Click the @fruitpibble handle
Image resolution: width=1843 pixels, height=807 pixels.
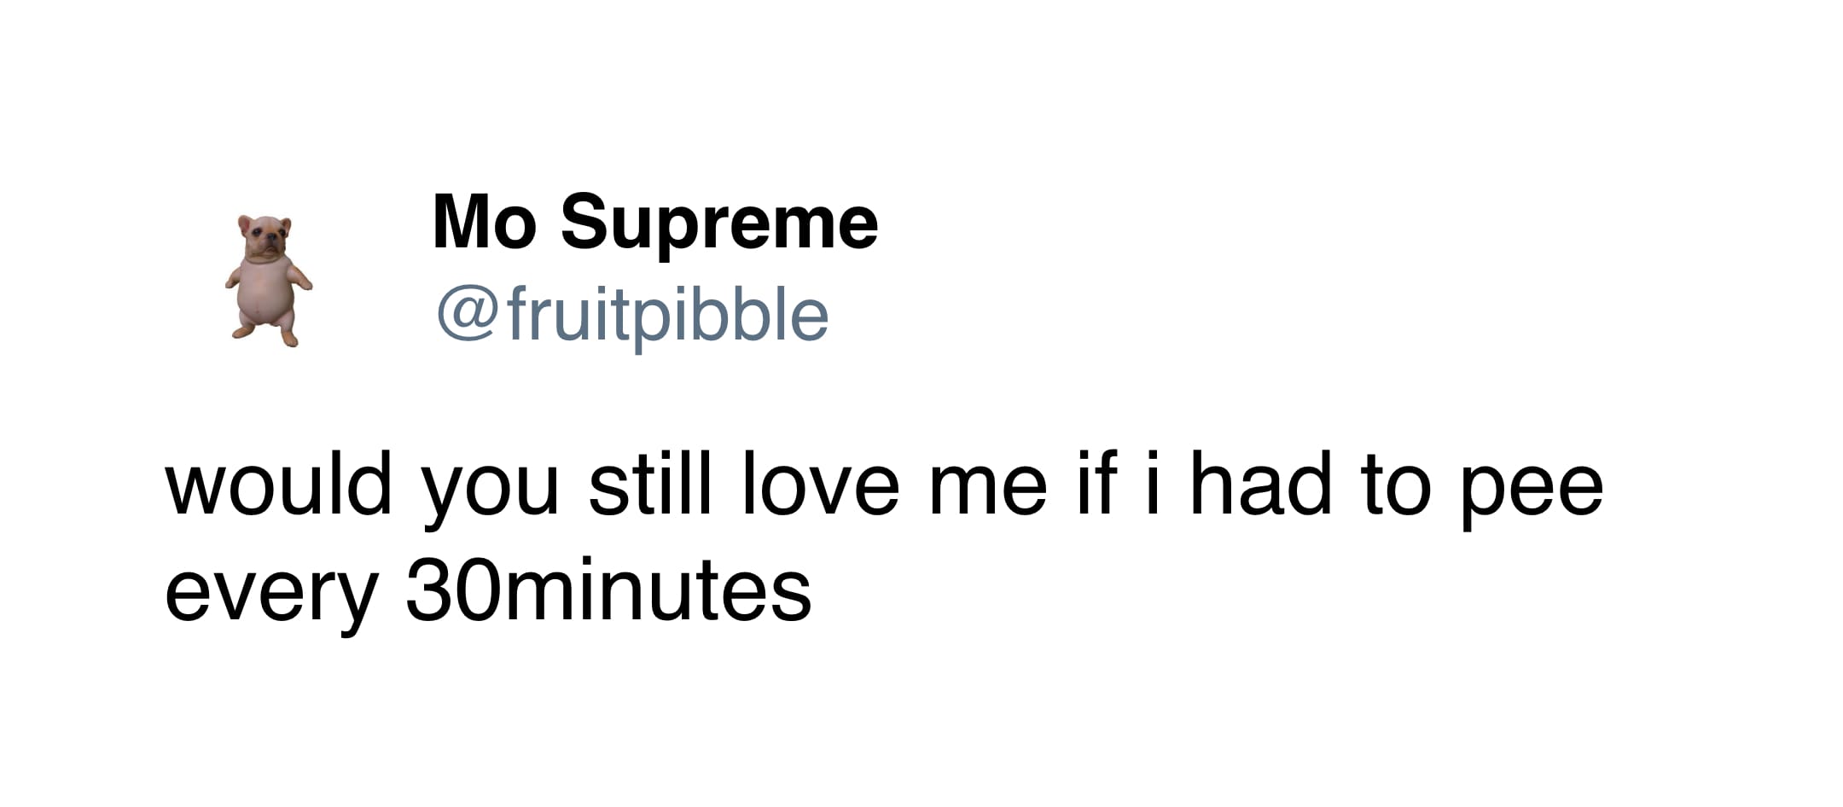tap(632, 316)
